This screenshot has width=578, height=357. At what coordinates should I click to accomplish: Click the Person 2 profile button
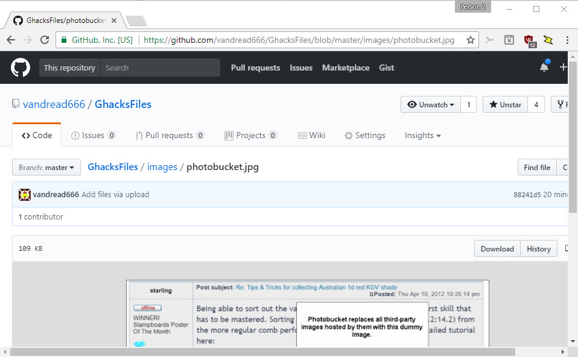(x=472, y=7)
